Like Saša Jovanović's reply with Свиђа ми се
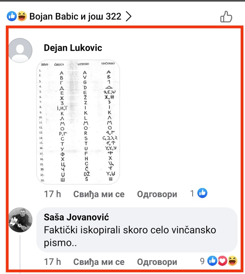The image size is (245, 274). click(x=99, y=262)
